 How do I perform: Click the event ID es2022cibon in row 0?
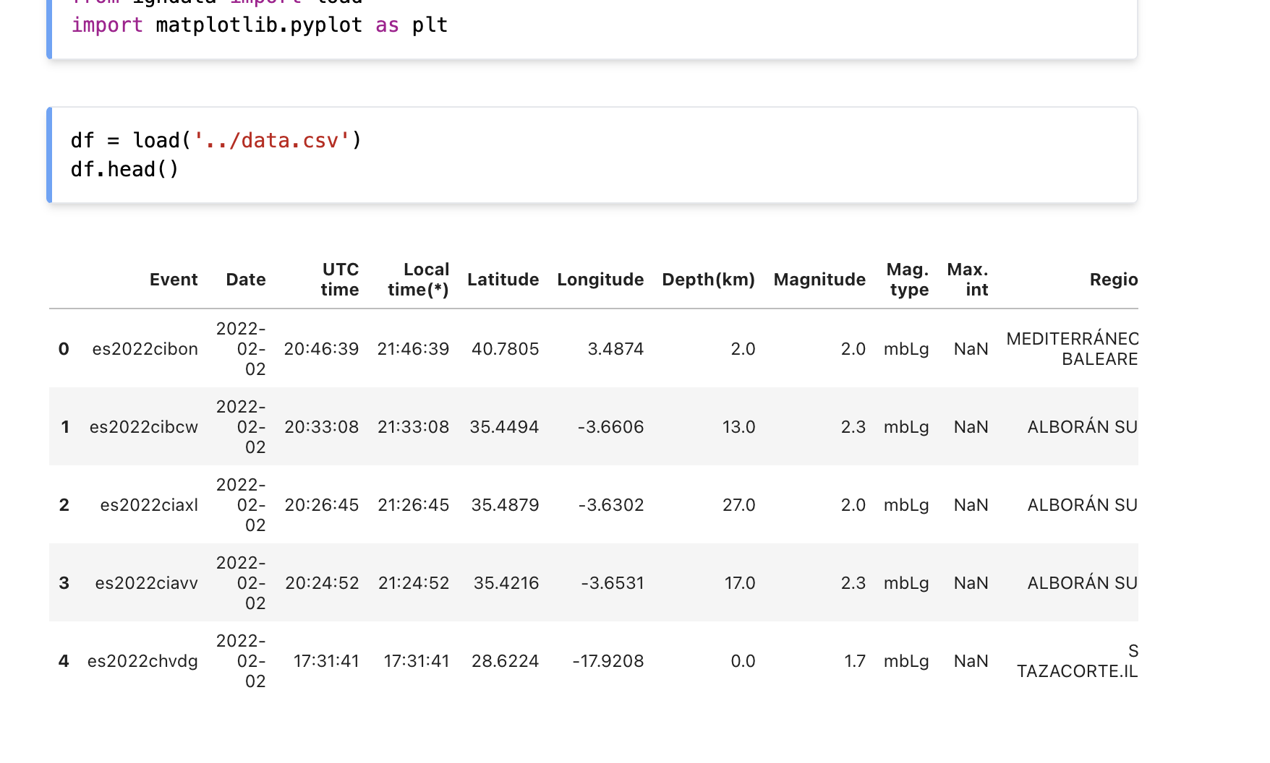coord(144,349)
